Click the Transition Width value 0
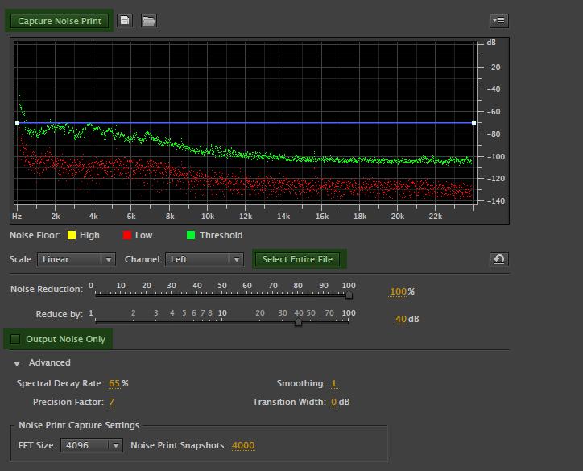 [x=334, y=402]
